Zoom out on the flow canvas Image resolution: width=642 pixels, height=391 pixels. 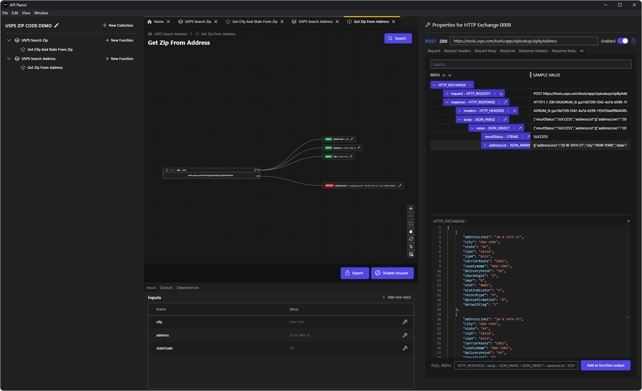[x=411, y=216]
